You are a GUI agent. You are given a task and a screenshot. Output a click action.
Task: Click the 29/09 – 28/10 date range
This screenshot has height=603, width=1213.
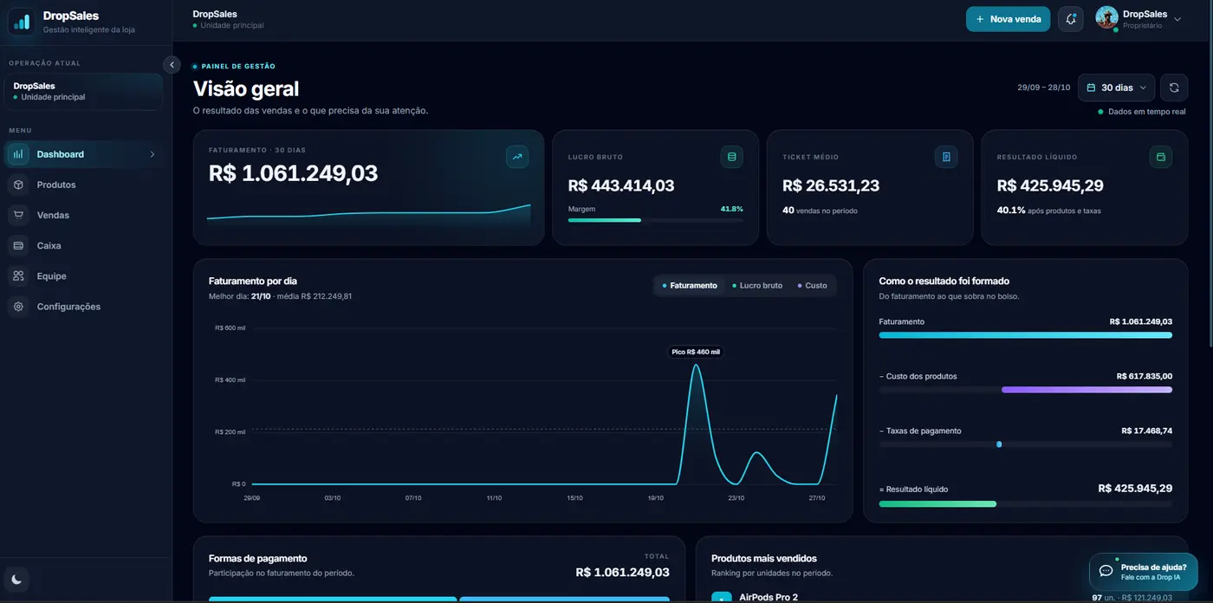coord(1043,88)
